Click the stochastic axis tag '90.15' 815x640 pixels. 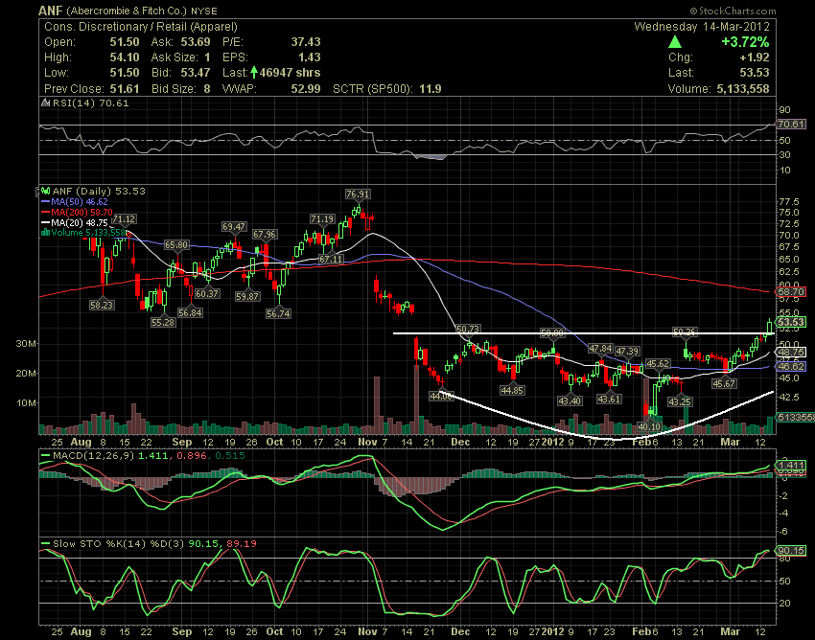coord(791,551)
